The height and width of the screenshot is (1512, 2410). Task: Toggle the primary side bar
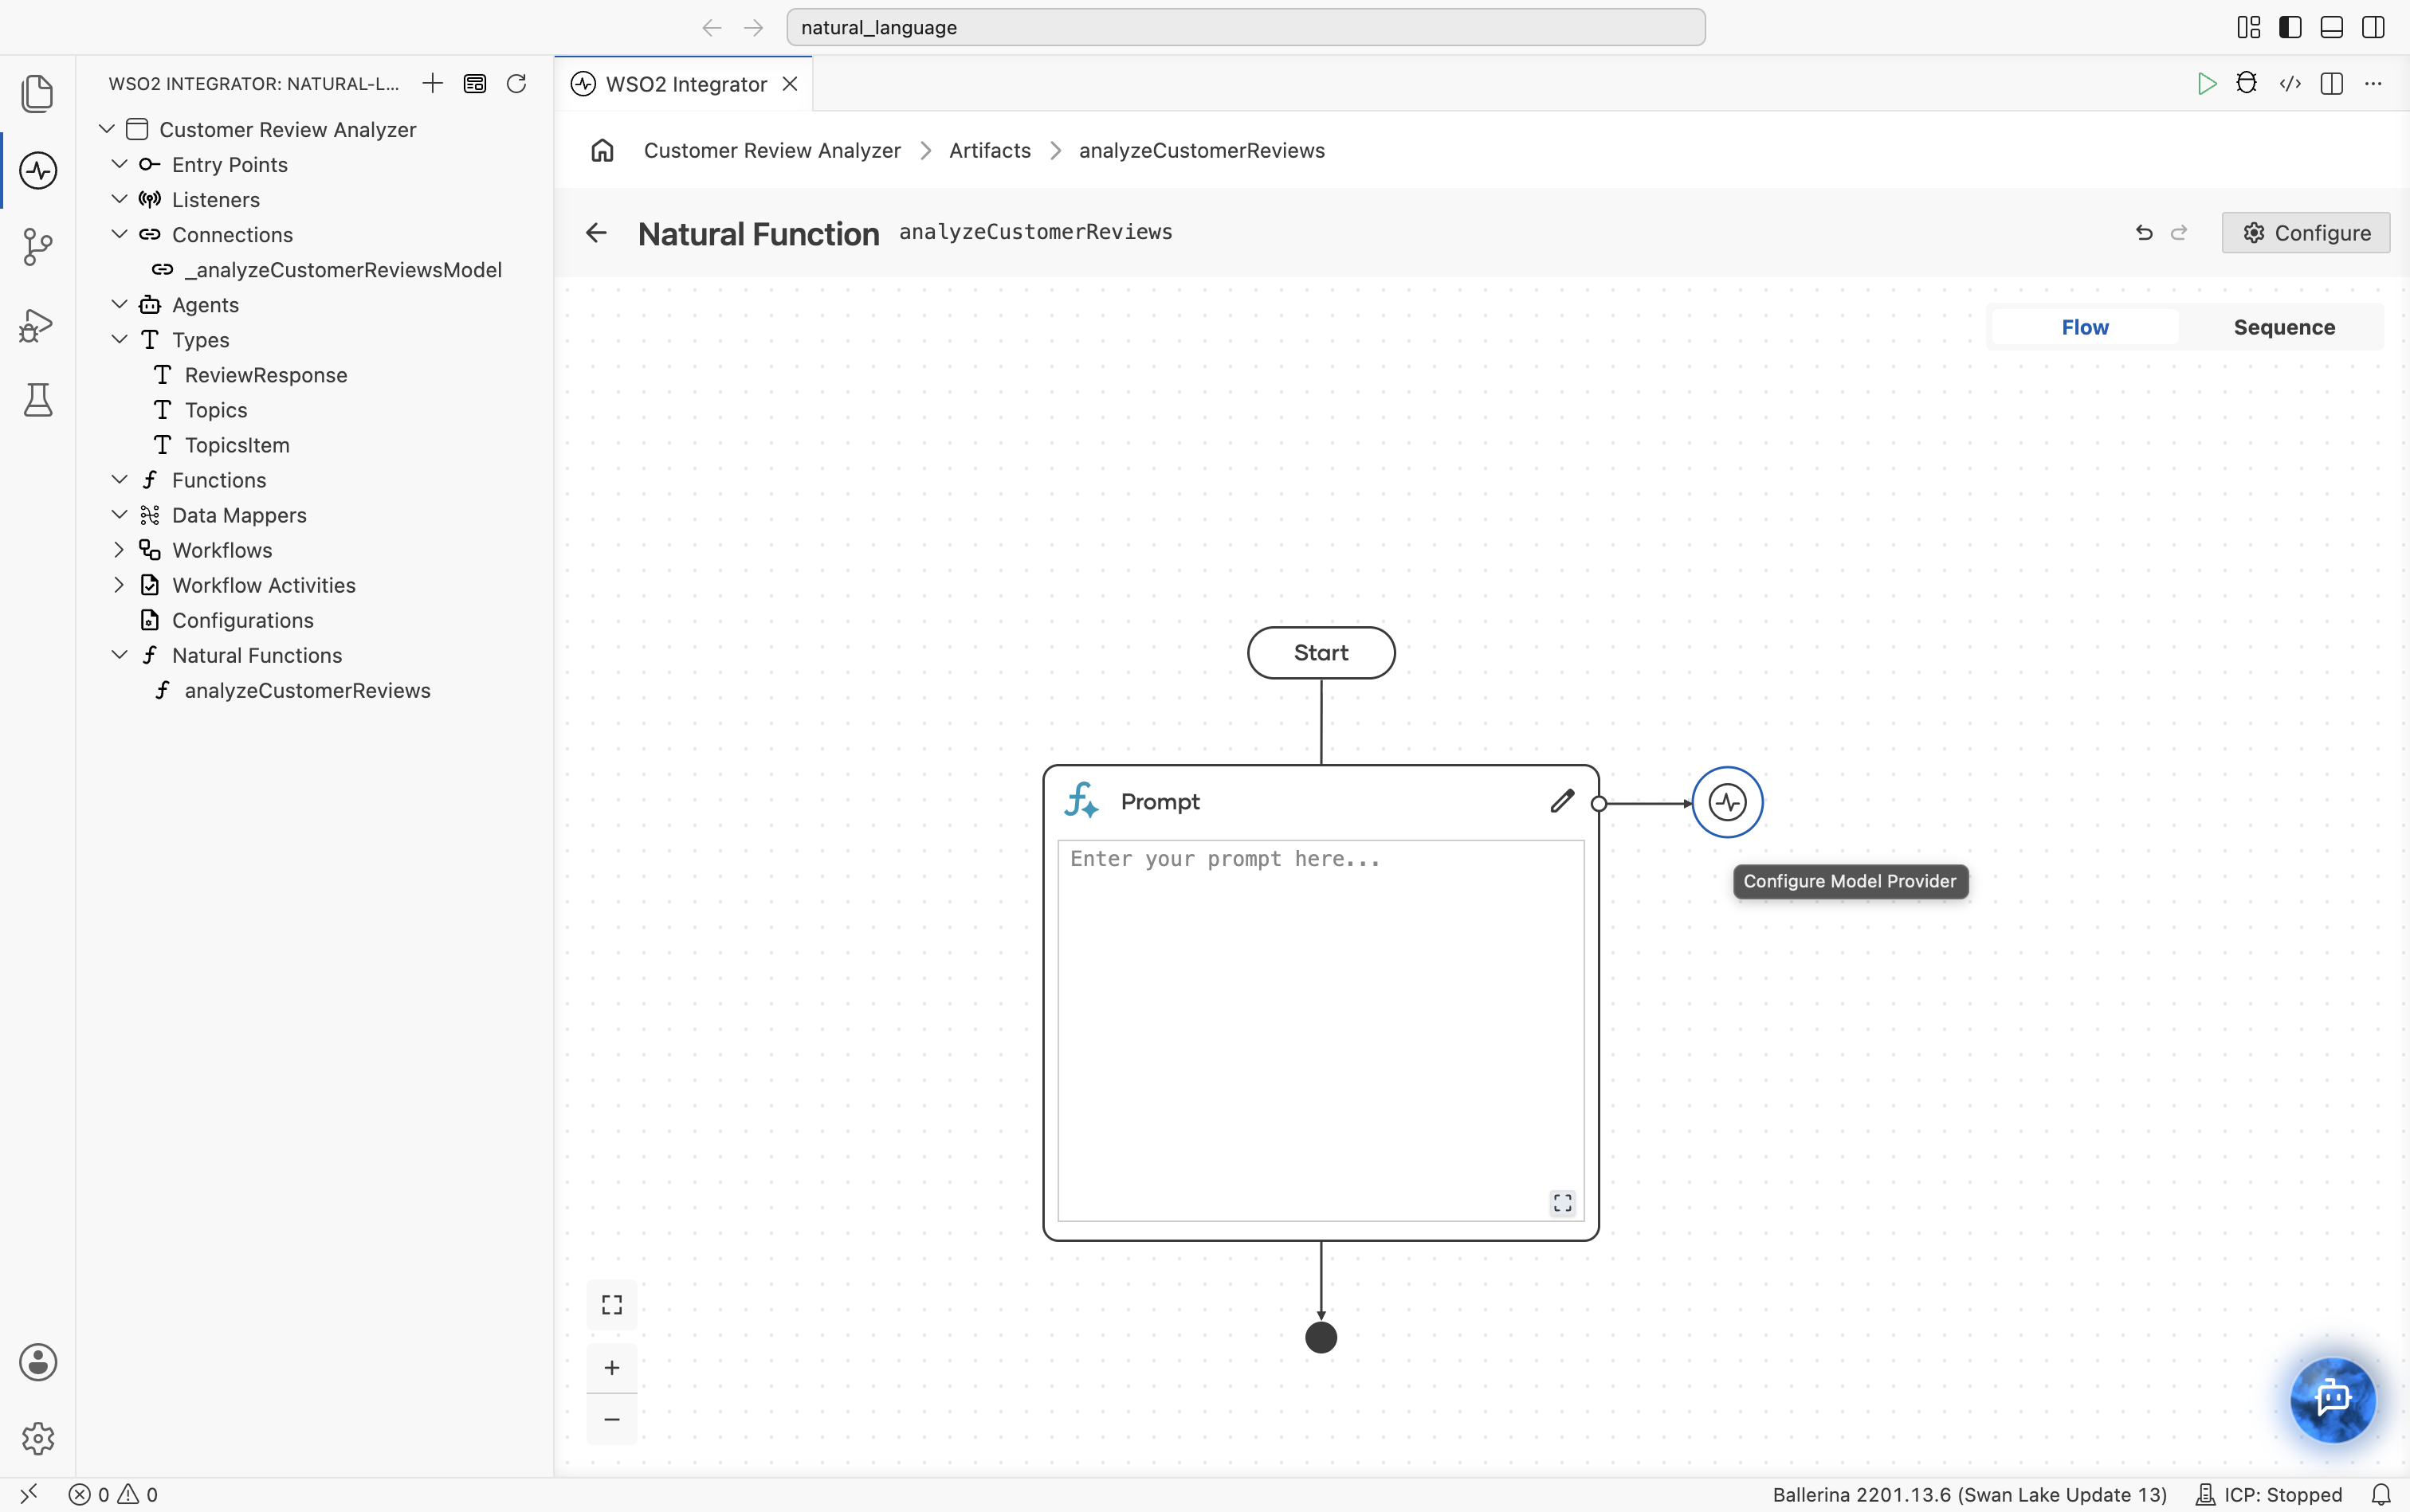point(2290,27)
